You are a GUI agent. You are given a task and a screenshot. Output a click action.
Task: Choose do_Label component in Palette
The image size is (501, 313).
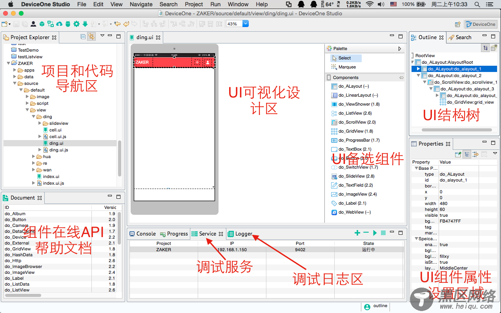[x=349, y=203]
